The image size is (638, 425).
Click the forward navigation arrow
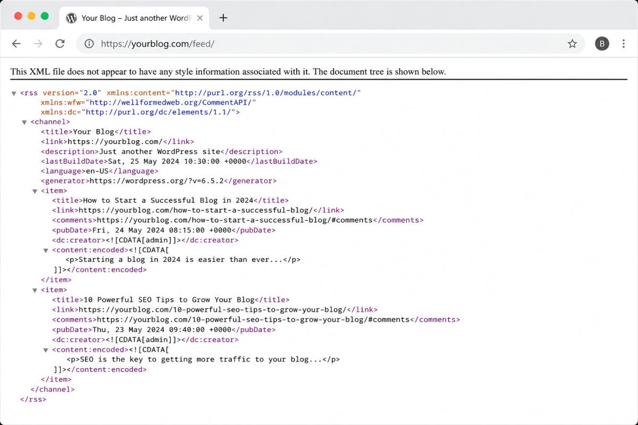click(x=38, y=44)
